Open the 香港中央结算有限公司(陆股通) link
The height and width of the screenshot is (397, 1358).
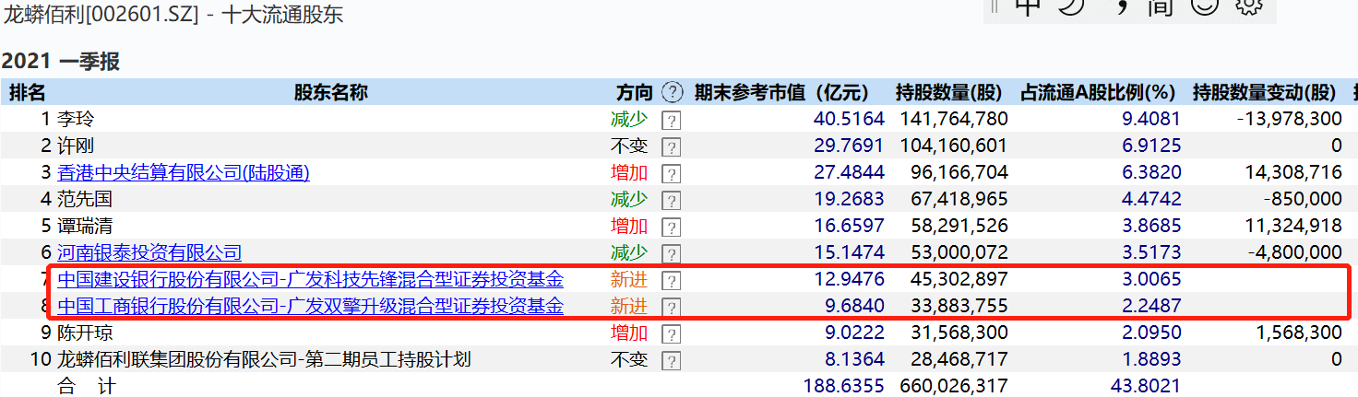[x=184, y=172]
